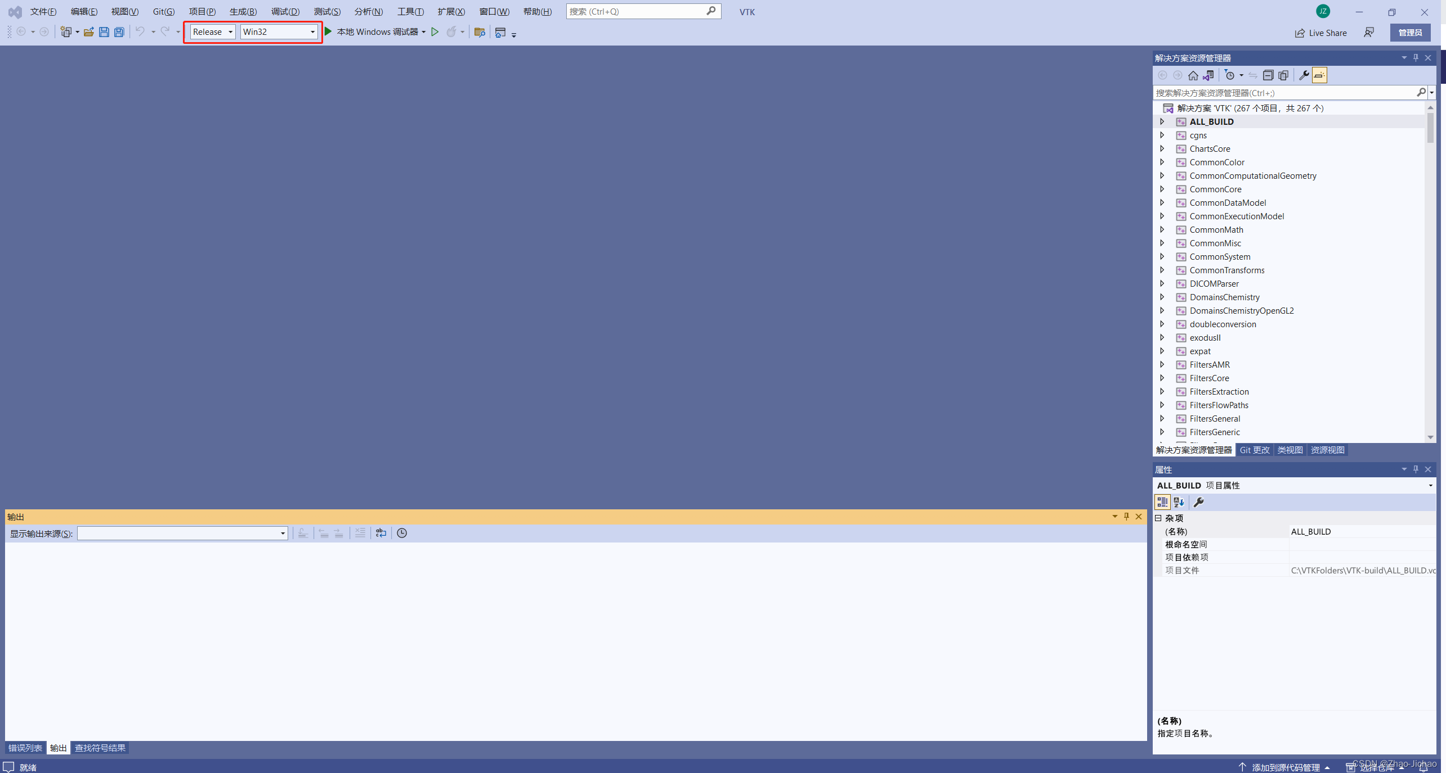
Task: Click Solution Explorer home icon
Action: (x=1193, y=75)
